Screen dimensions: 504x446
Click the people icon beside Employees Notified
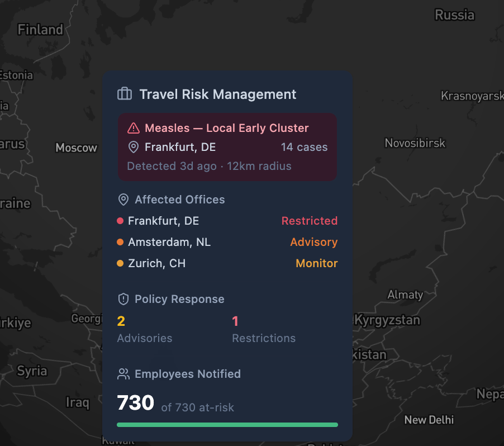tap(123, 374)
